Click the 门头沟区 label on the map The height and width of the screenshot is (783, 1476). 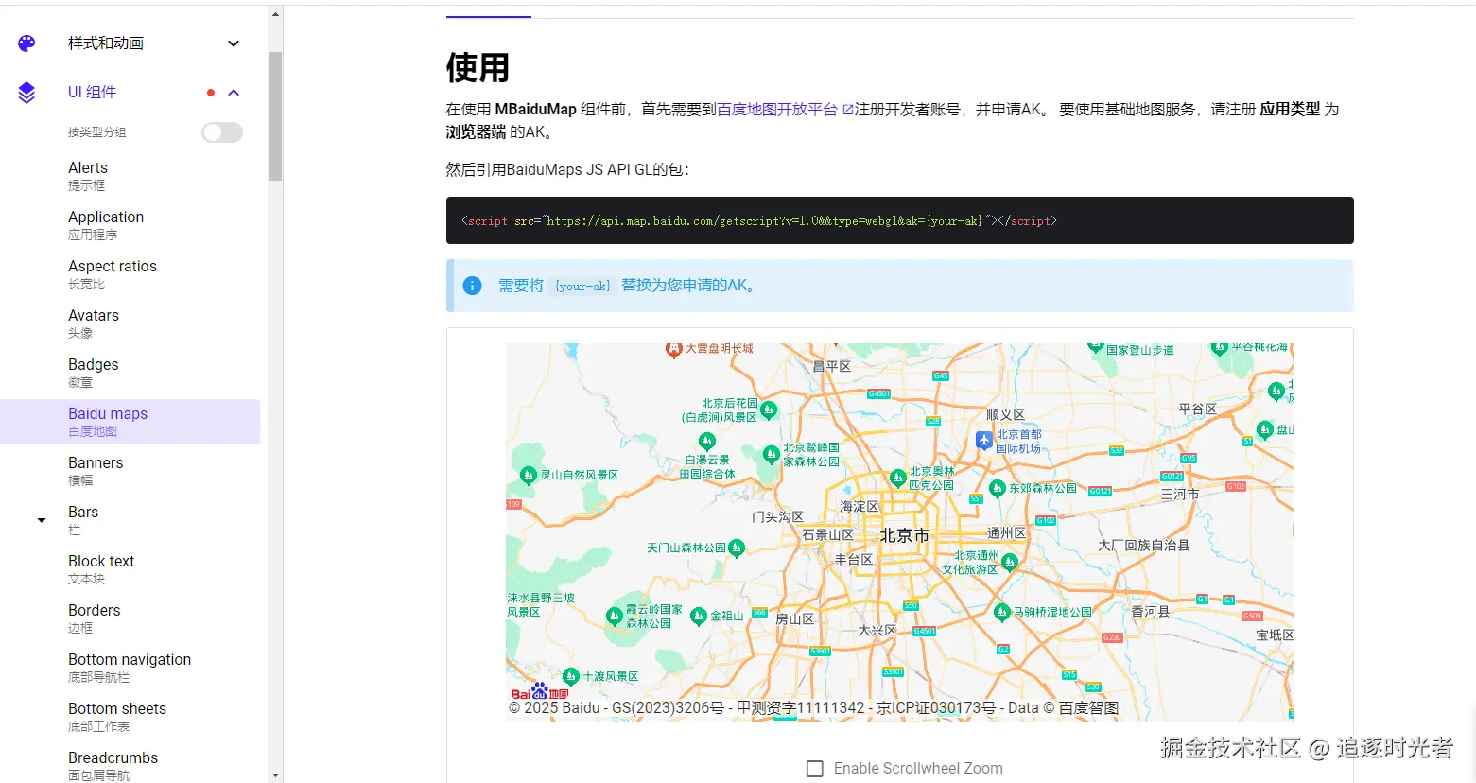777,517
